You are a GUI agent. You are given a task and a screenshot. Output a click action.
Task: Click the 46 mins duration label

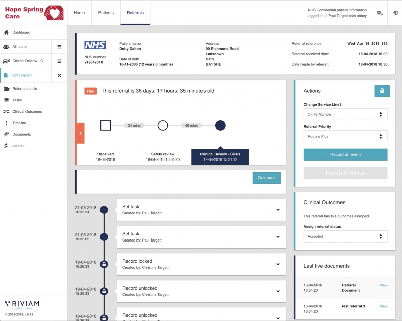tap(191, 126)
